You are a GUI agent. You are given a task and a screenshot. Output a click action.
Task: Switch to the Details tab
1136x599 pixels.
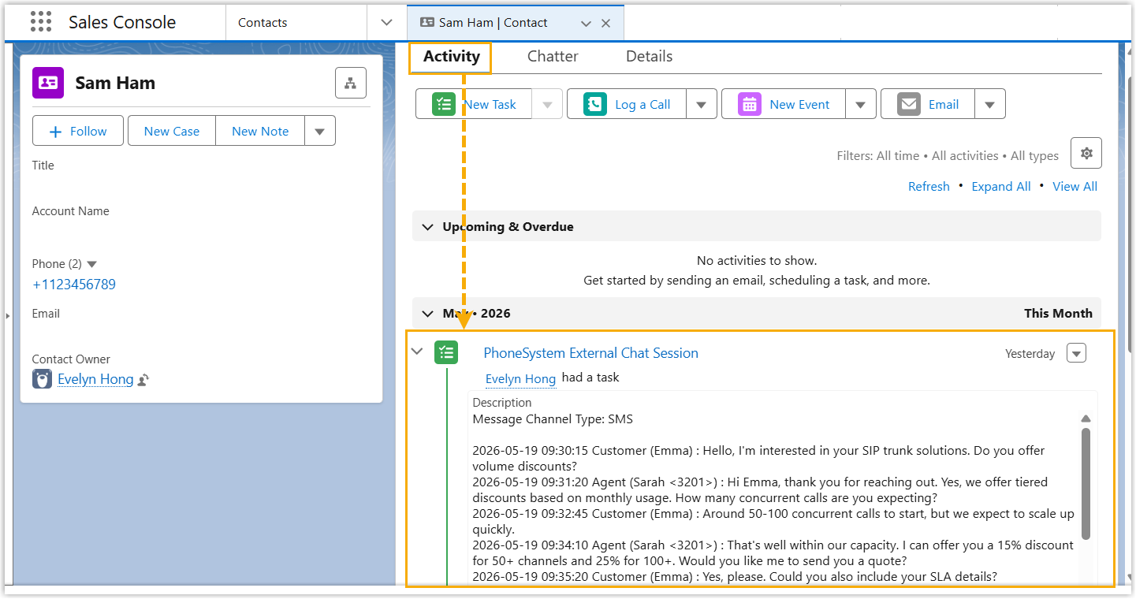click(x=649, y=57)
